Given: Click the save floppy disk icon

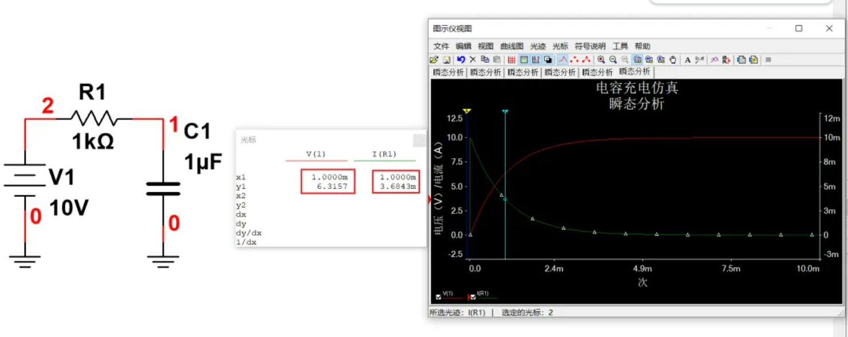Looking at the screenshot, I should [x=446, y=59].
